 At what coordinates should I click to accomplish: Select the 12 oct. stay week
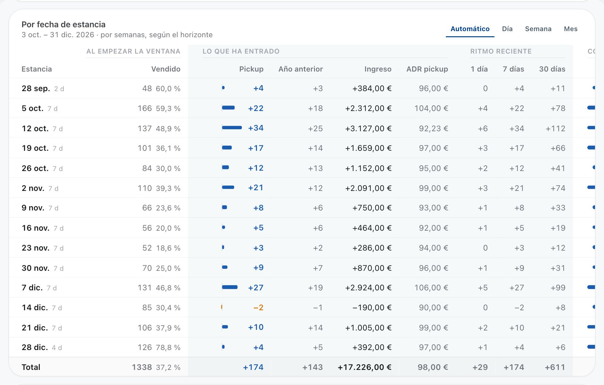pos(35,128)
